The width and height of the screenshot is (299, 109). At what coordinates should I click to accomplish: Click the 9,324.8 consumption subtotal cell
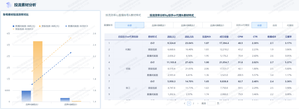(171, 43)
